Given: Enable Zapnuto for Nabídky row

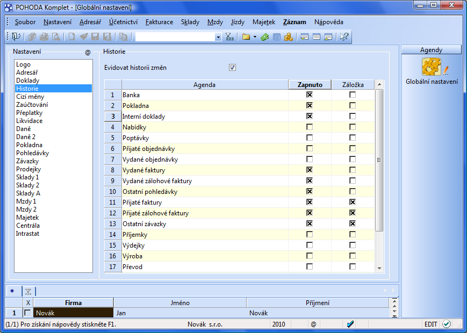Looking at the screenshot, I should point(310,127).
